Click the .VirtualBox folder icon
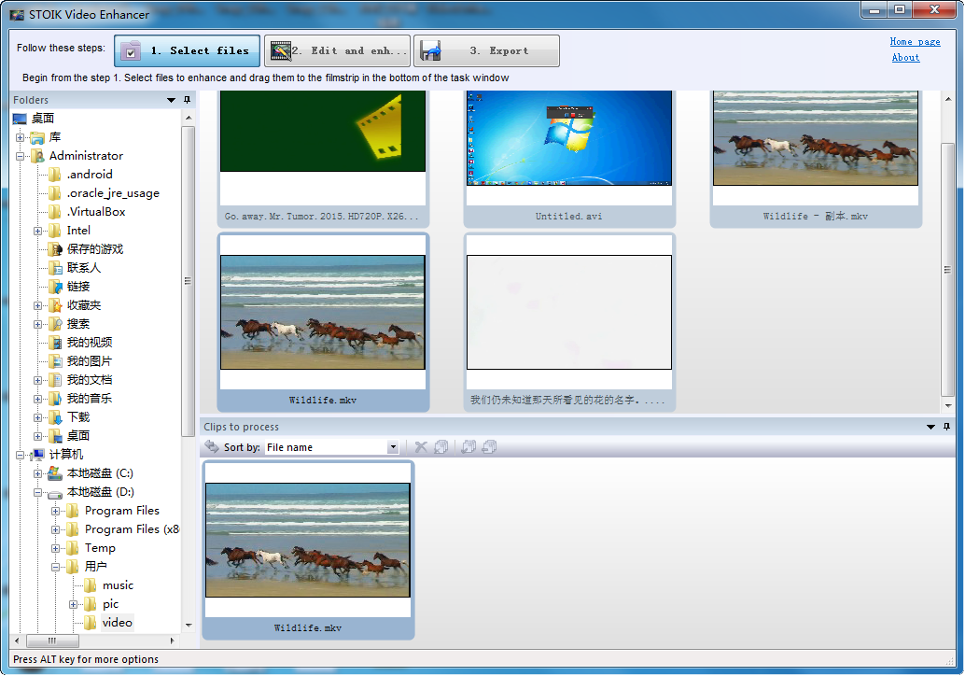Image resolution: width=965 pixels, height=676 pixels. pos(55,212)
